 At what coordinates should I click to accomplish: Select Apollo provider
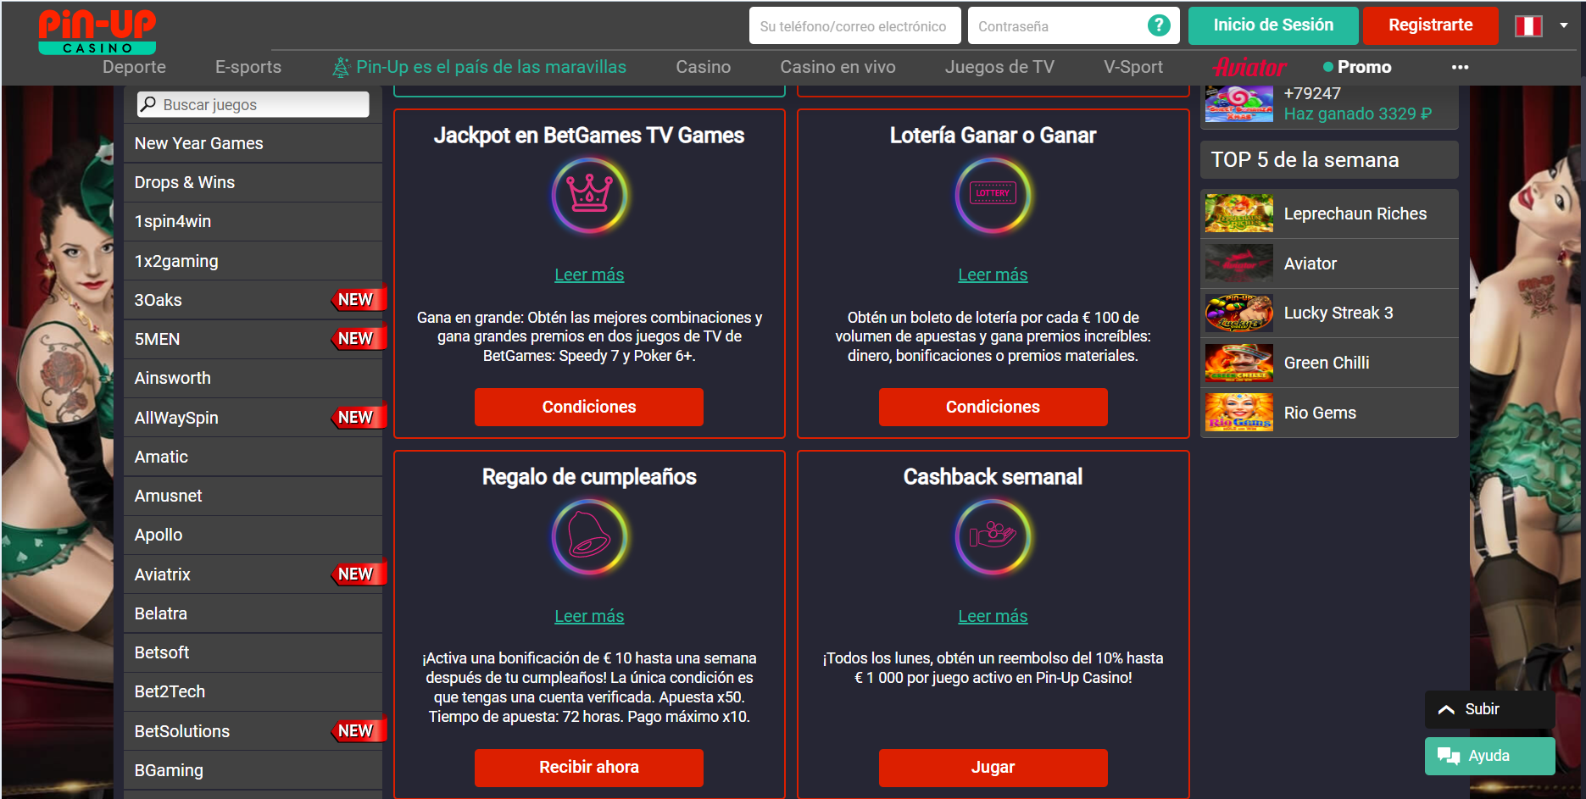point(253,535)
